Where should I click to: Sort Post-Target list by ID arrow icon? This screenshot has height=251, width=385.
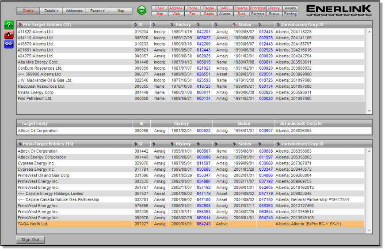(x=135, y=144)
